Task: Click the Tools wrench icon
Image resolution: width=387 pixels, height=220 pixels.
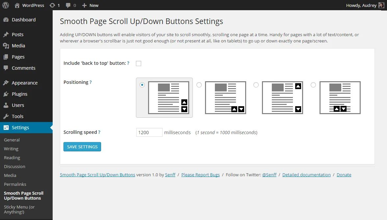Action: click(6, 116)
